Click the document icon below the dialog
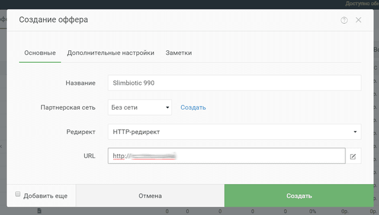Image resolution: width=379 pixels, height=215 pixels. point(40,211)
